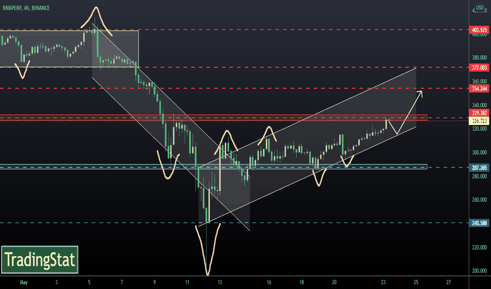491x289 pixels.
Task: Click date 11 on the time axis
Action: pyautogui.click(x=187, y=283)
